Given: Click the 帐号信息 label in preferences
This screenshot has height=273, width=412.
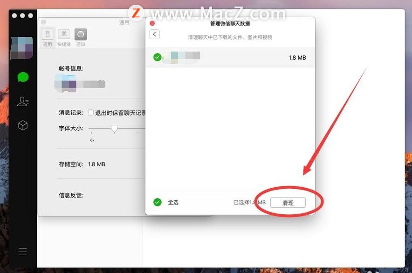Looking at the screenshot, I should [71, 68].
